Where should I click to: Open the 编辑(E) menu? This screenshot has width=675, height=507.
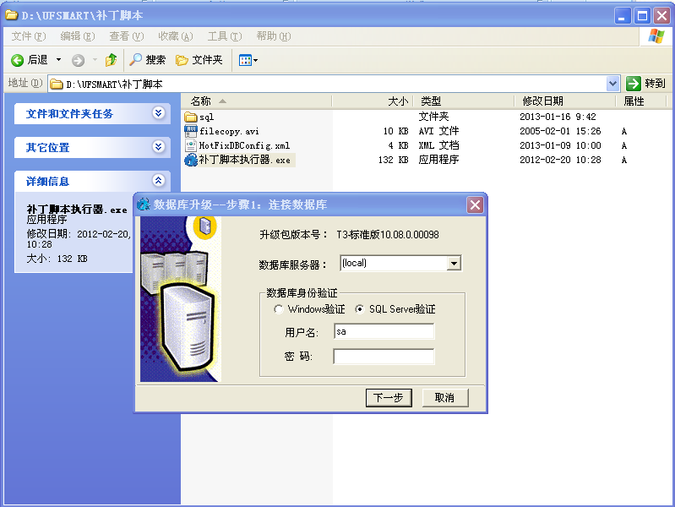coord(78,36)
